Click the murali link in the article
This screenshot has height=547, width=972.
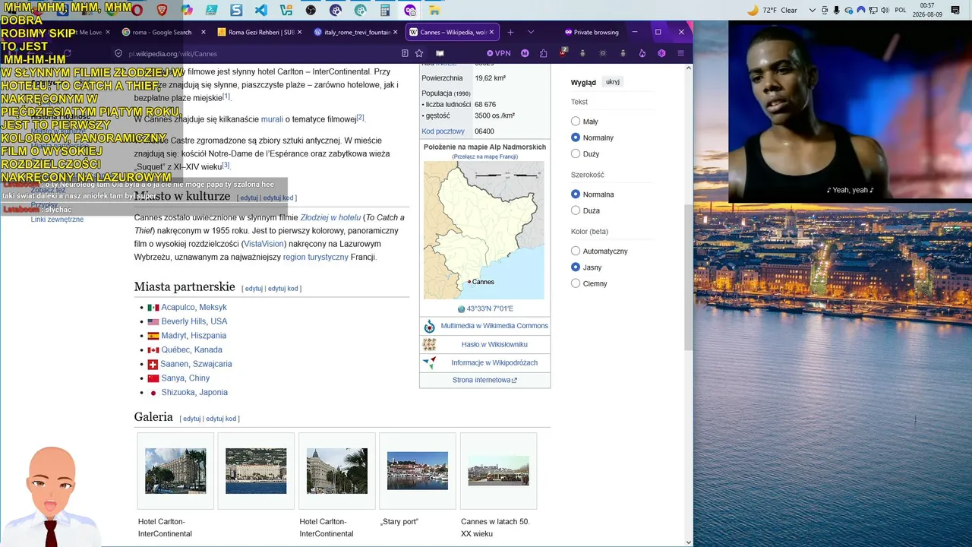(272, 119)
